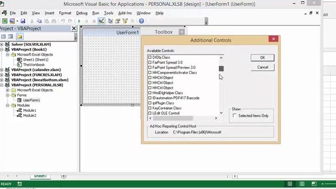Image resolution: width=336 pixels, height=189 pixels.
Task: Open the Add-Ins menu
Action: click(125, 13)
